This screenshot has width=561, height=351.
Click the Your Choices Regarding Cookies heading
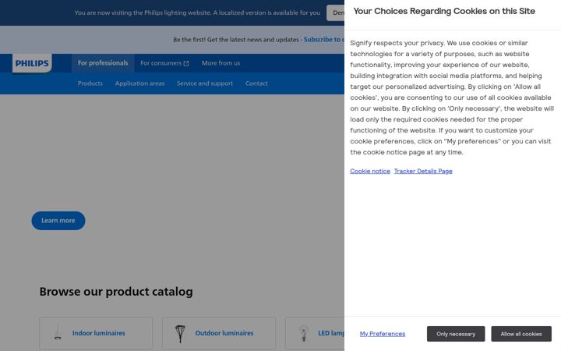coord(444,11)
